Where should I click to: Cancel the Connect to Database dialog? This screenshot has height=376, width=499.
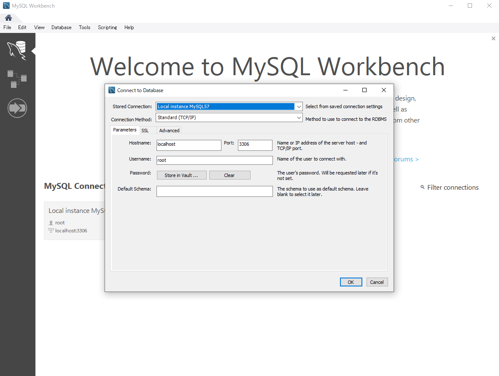point(377,282)
